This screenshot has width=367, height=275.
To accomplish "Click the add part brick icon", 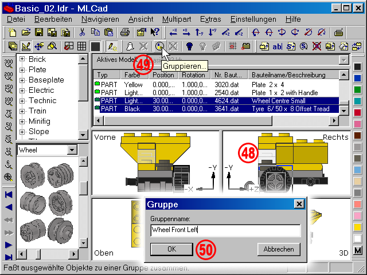I will click(x=264, y=46).
